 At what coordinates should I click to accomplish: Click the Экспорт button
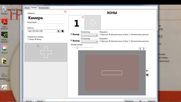pos(29,101)
